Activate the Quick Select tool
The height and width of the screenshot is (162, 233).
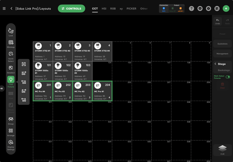[11, 56]
